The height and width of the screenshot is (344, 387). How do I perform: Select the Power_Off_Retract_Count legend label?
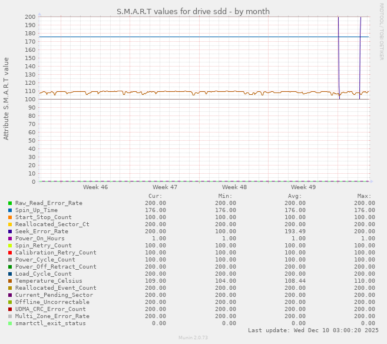click(56, 266)
